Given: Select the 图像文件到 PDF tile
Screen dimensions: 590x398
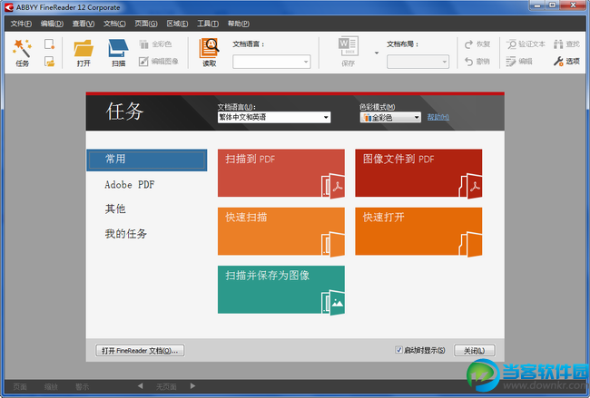Looking at the screenshot, I should pyautogui.click(x=418, y=173).
